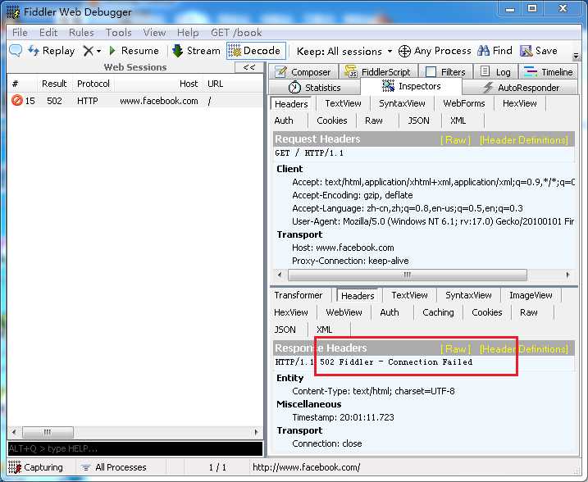The height and width of the screenshot is (482, 588).
Task: Check the Filters tab checkbox
Action: 431,71
